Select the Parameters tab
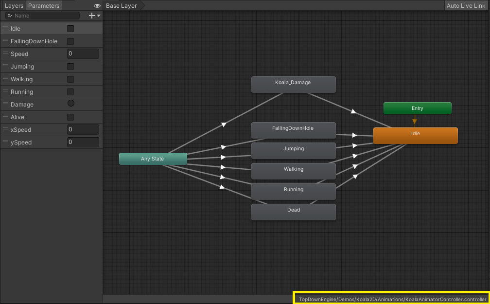This screenshot has width=490, height=304. point(44,6)
